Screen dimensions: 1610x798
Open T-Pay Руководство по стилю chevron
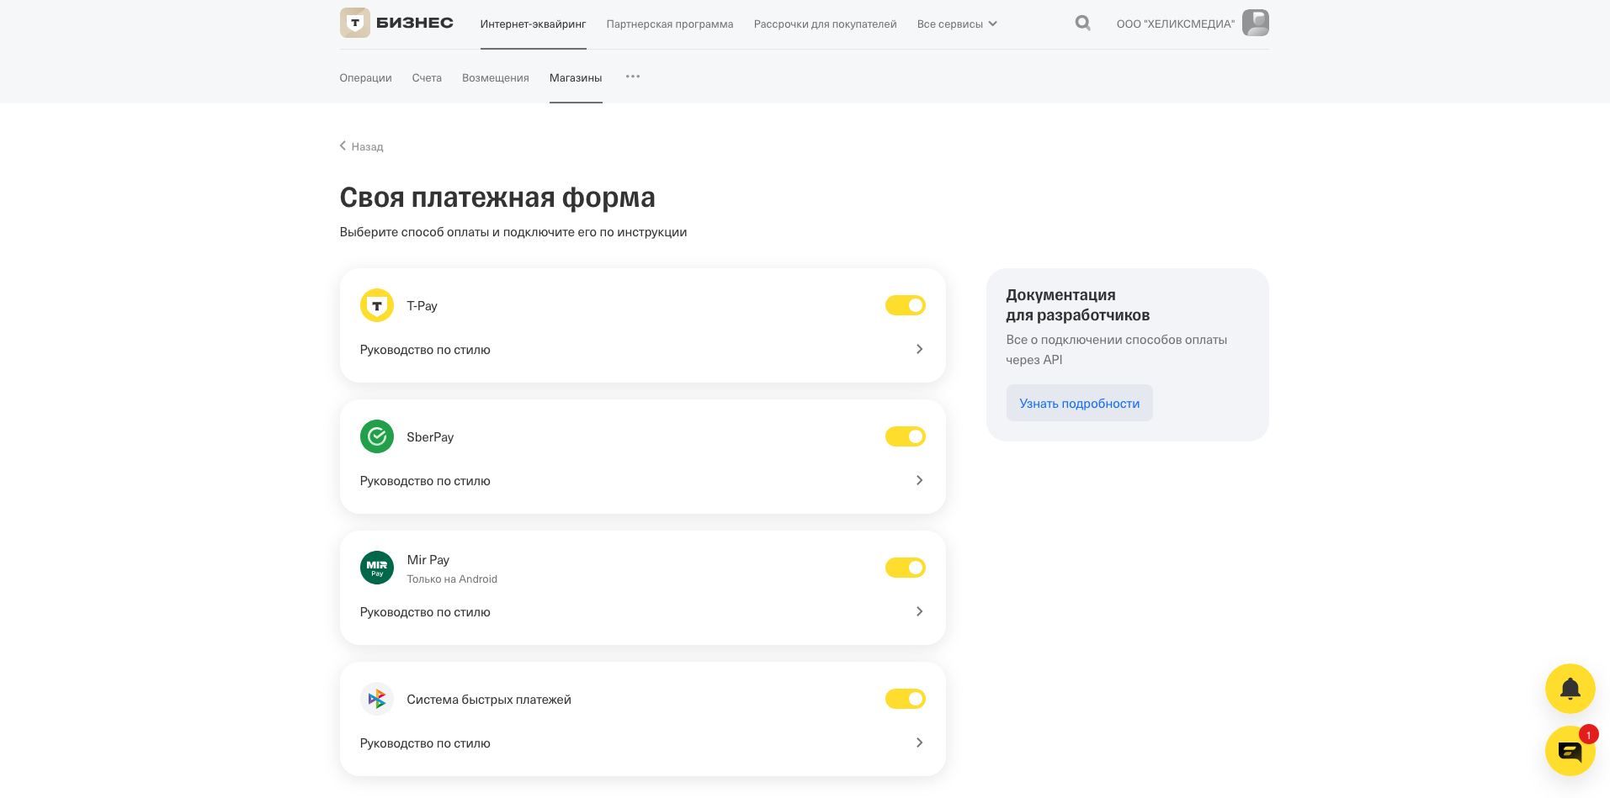point(919,349)
